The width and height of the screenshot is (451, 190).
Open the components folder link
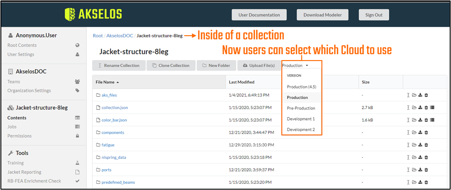click(x=113, y=133)
